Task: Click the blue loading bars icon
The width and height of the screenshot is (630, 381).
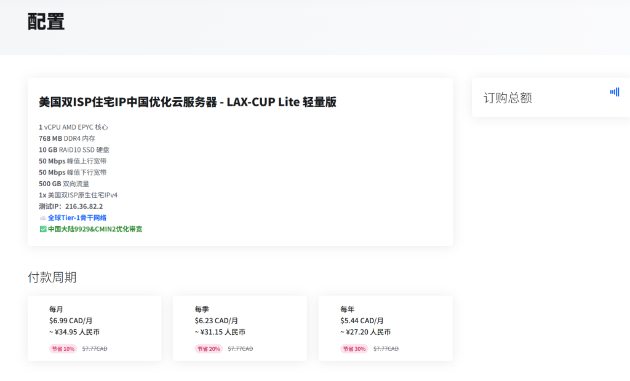Action: point(614,92)
